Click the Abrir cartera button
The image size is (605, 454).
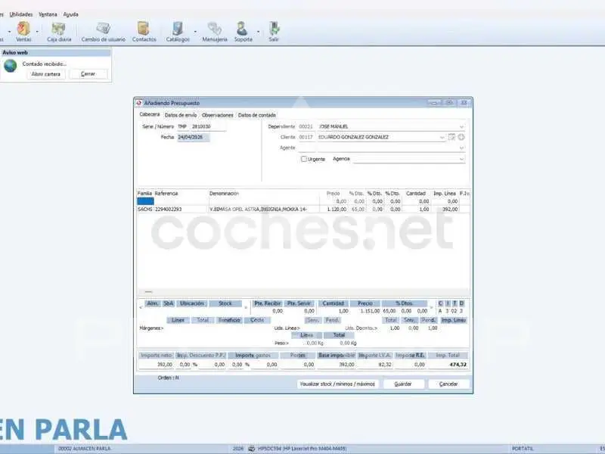point(46,73)
